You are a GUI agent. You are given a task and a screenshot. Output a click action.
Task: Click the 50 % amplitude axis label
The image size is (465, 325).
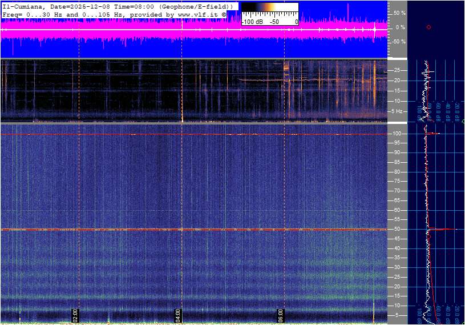399,13
